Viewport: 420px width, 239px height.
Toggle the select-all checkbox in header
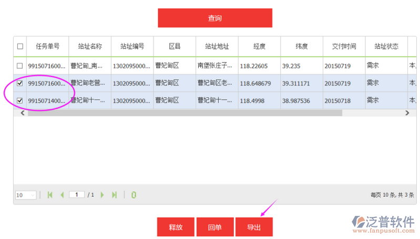pyautogui.click(x=20, y=46)
